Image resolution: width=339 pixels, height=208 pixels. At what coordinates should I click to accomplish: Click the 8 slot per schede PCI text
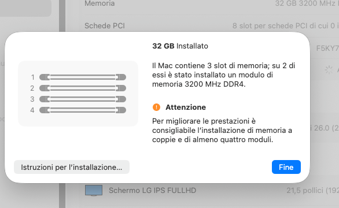(x=286, y=25)
